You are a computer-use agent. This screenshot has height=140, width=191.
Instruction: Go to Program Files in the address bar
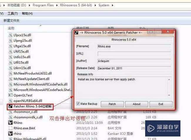click(x=43, y=5)
